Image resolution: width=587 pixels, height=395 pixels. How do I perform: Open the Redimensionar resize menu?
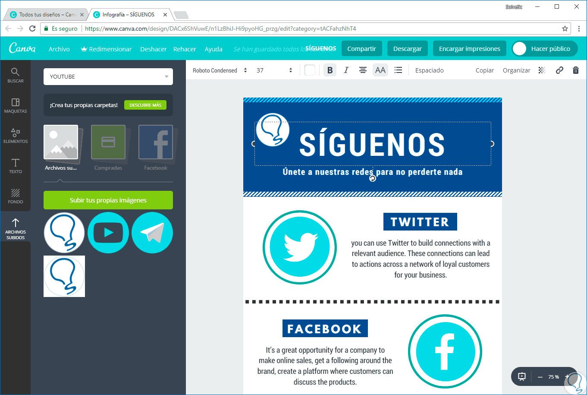[x=106, y=49]
